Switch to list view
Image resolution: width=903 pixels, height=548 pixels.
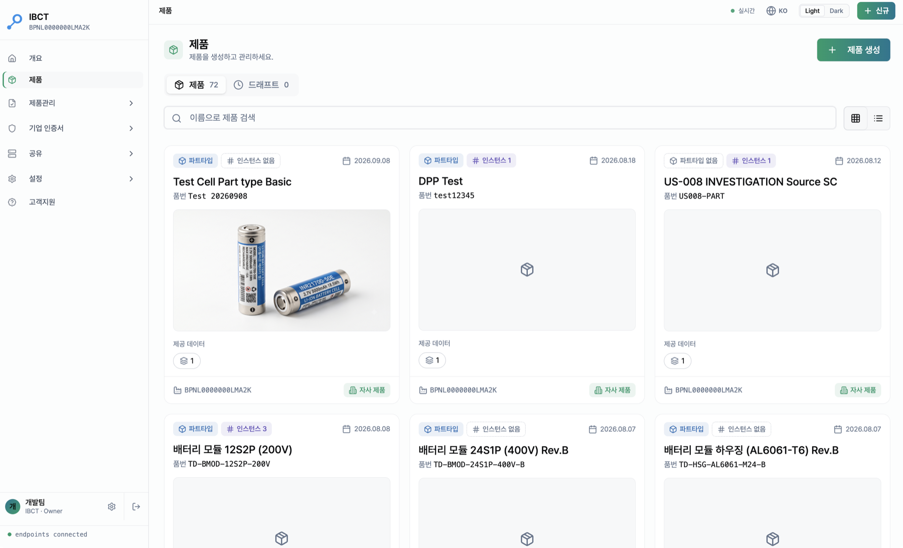(x=878, y=118)
